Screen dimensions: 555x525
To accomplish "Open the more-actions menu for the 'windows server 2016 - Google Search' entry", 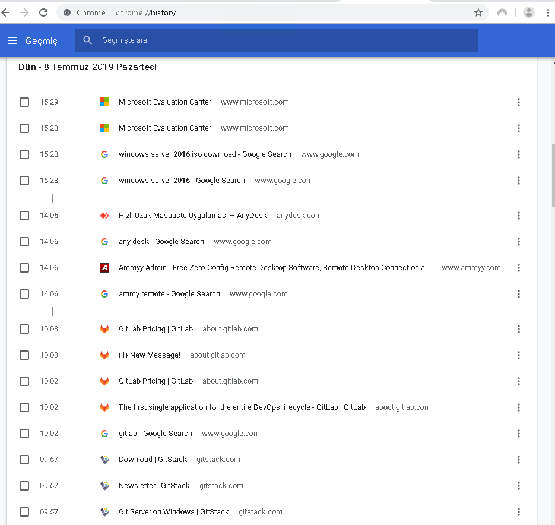I will [x=519, y=181].
